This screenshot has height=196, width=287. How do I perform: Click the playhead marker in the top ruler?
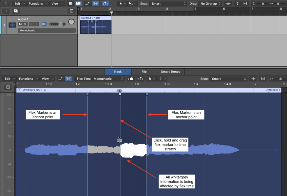point(112,13)
